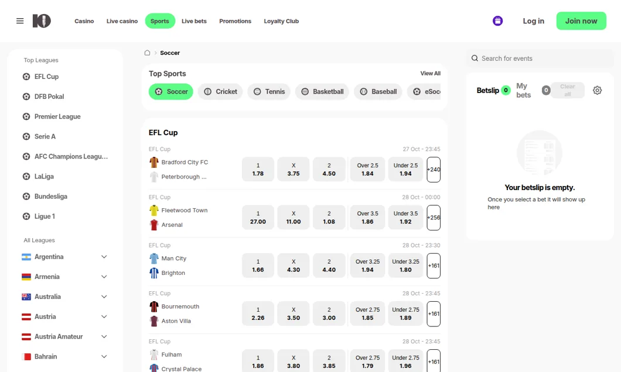This screenshot has height=372, width=621.
Task: Expand the Austria Amateur leagues chevron
Action: pos(104,337)
